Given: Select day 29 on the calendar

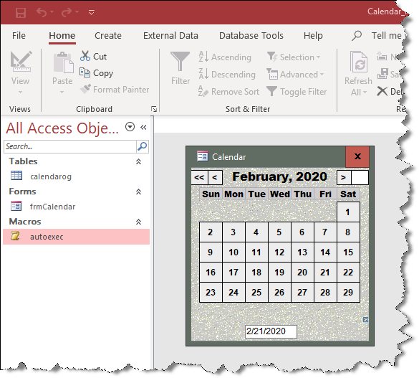Looking at the screenshot, I should [x=348, y=292].
